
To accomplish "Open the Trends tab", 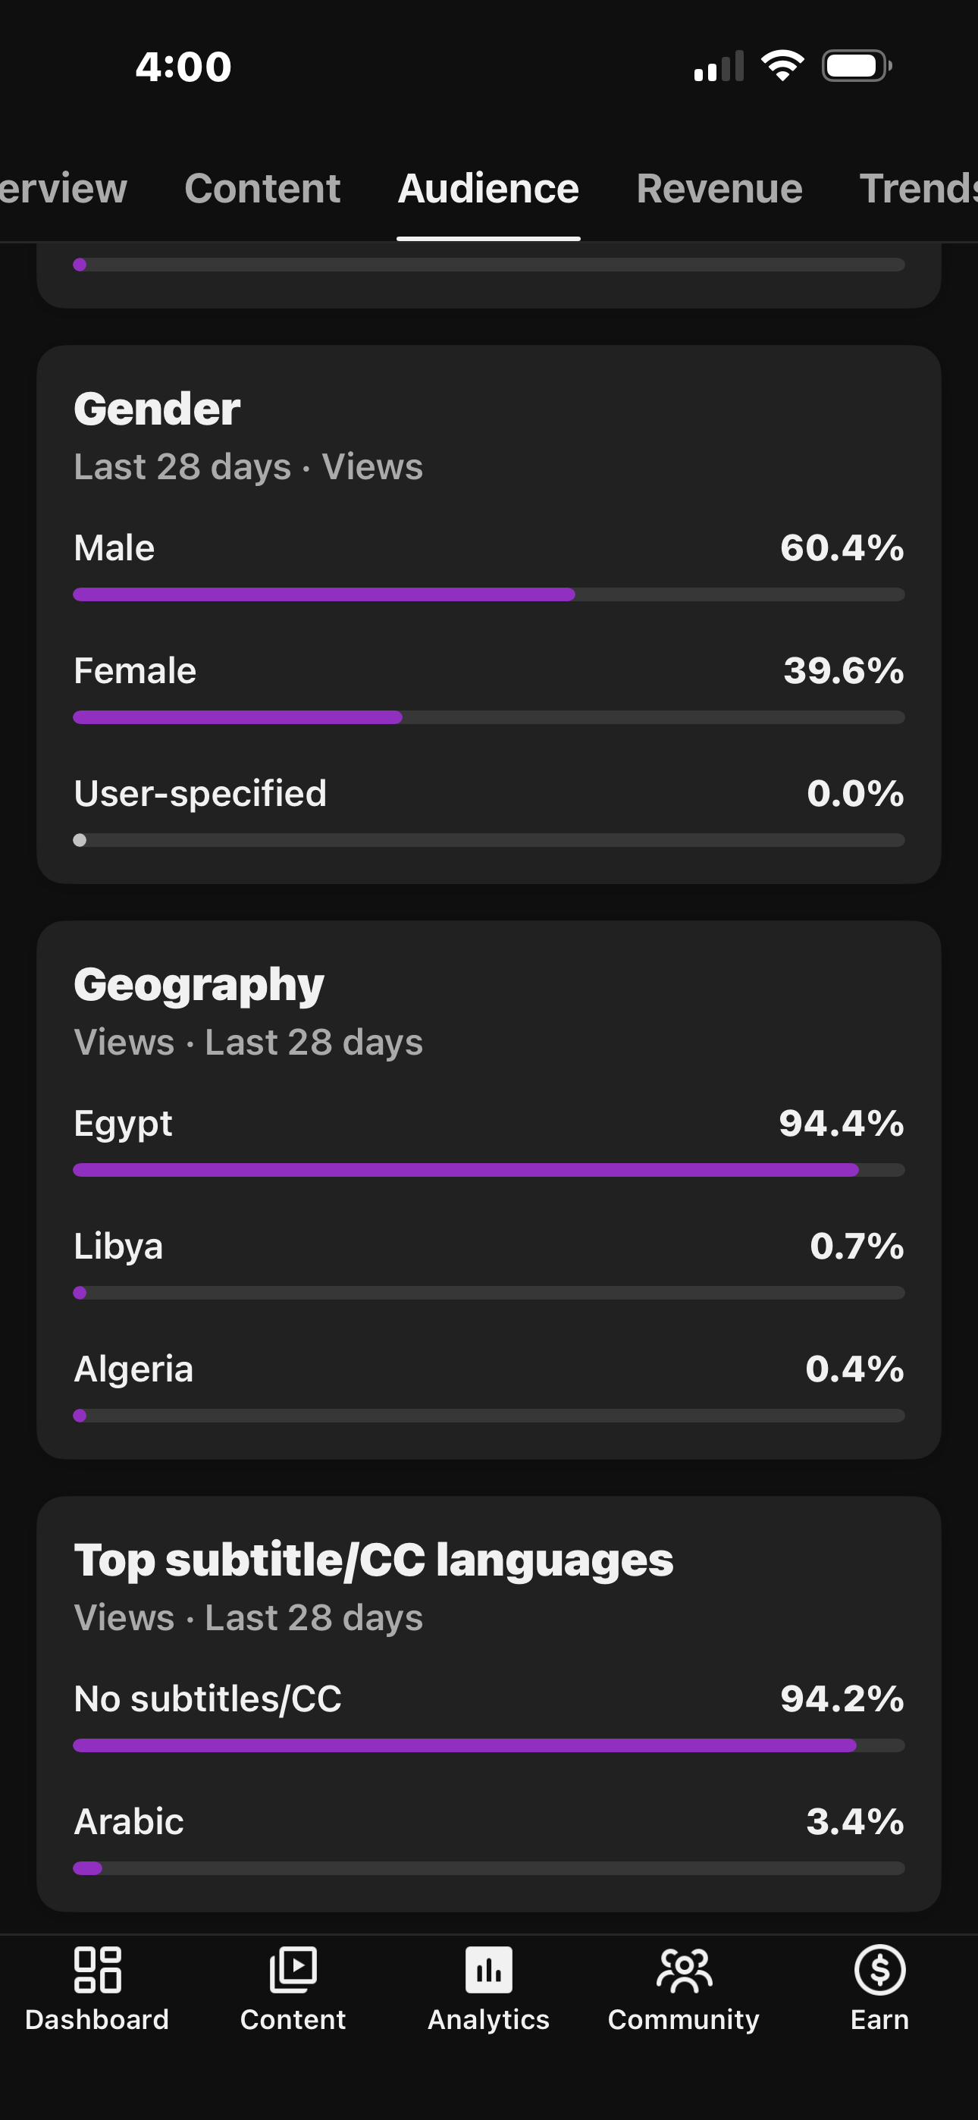I will tap(919, 189).
